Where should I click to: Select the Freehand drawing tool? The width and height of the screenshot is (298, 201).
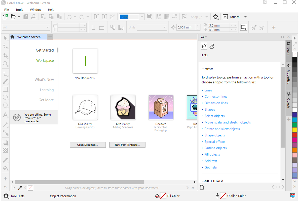[x=5, y=73]
